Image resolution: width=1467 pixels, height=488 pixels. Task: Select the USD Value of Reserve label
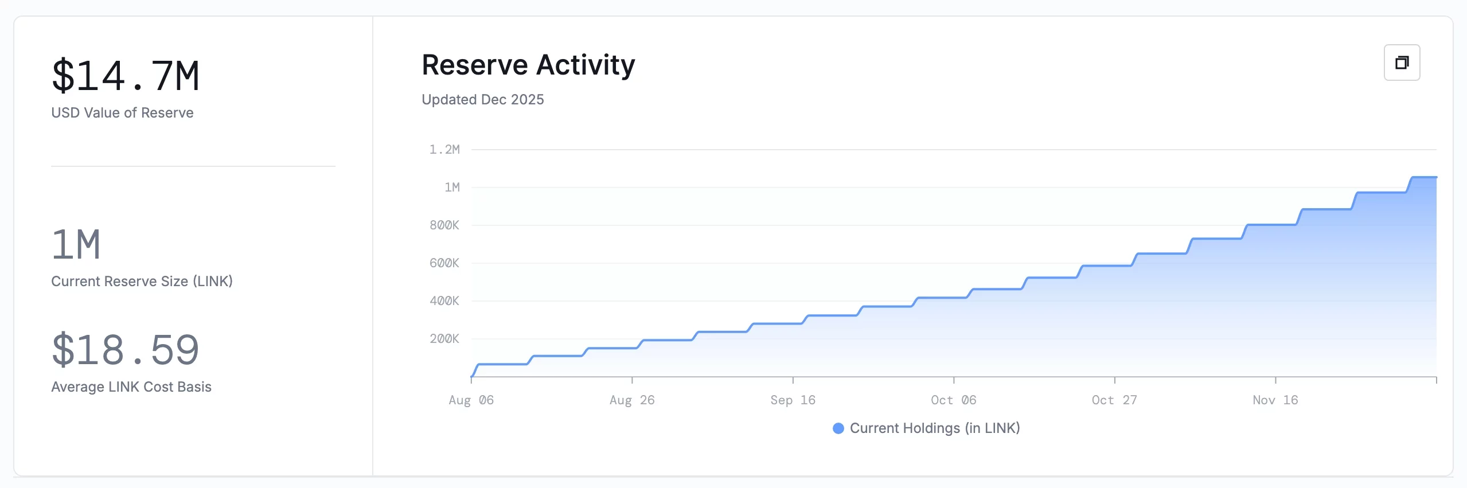(122, 113)
